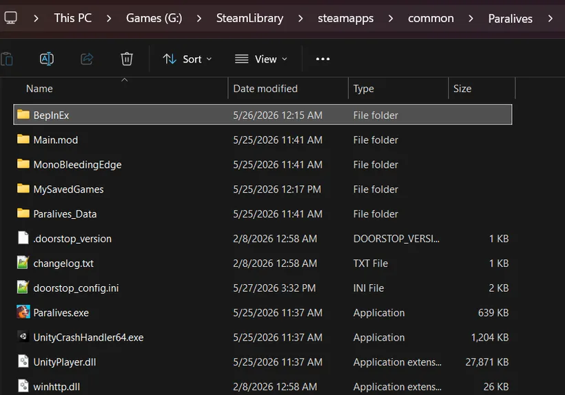Open the View dropdown menu
The width and height of the screenshot is (565, 395).
point(261,59)
